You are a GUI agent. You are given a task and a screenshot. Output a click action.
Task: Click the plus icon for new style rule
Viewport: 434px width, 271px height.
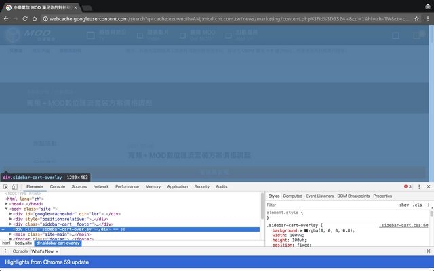428,205
